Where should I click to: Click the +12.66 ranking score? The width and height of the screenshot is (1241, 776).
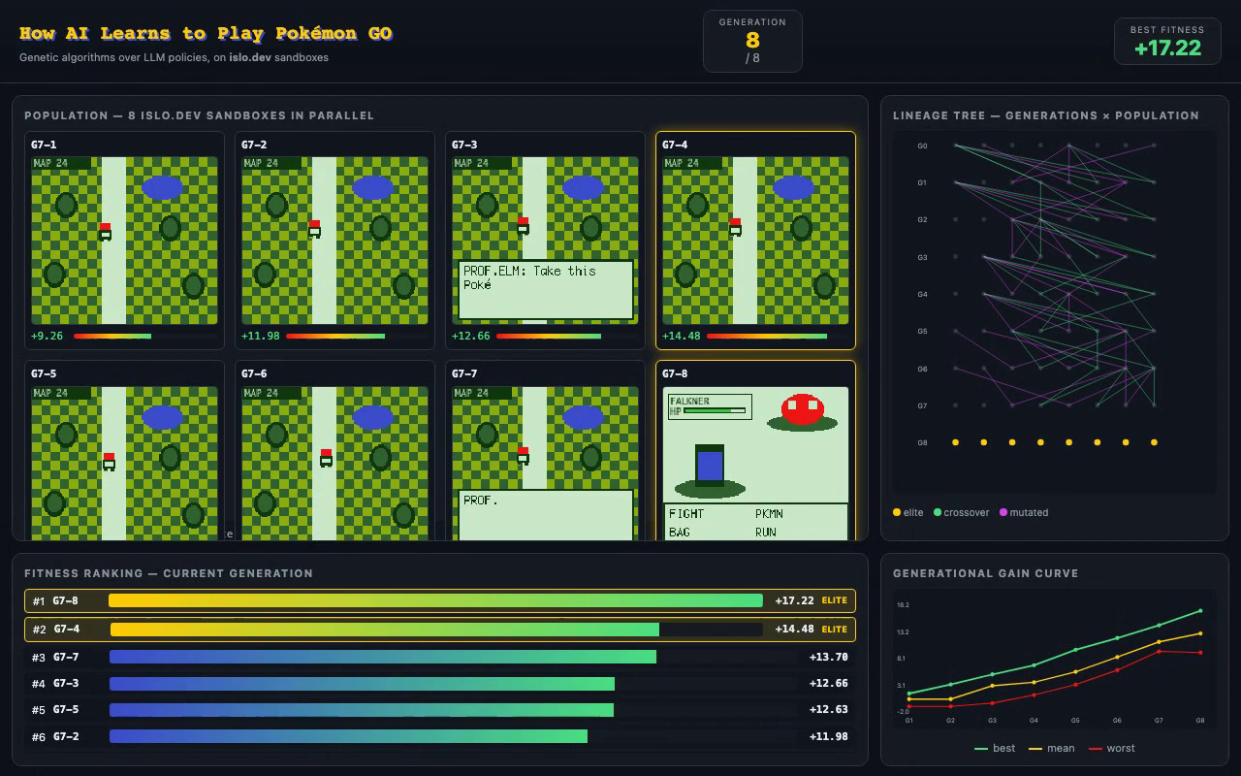828,684
